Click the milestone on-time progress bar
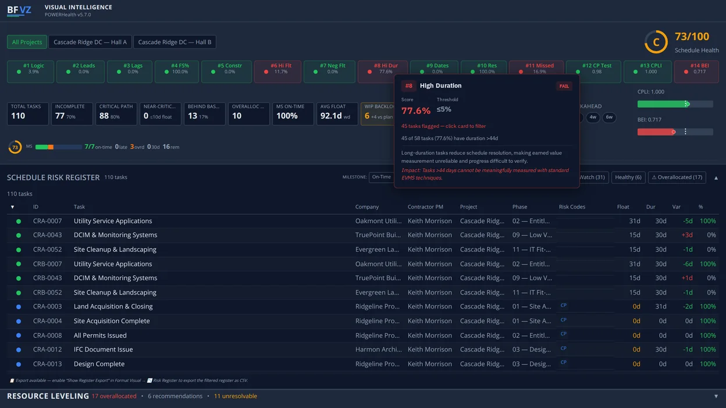Screen dimensions: 726x408 point(58,147)
